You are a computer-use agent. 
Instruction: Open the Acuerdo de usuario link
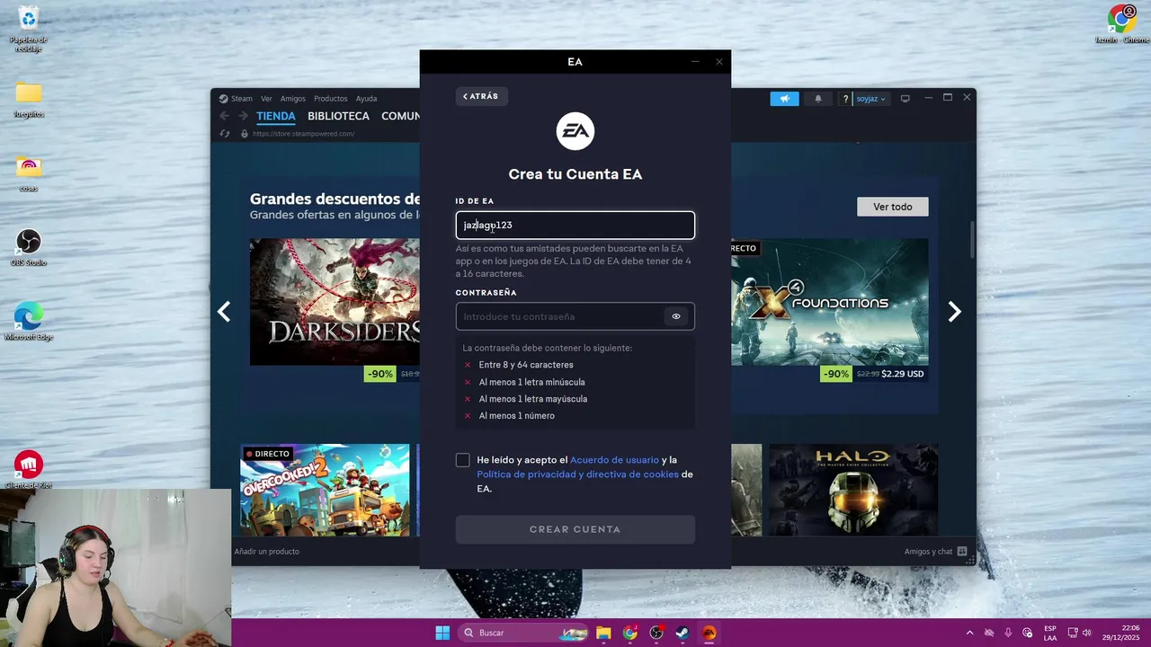coord(614,460)
